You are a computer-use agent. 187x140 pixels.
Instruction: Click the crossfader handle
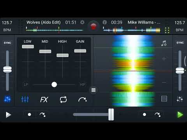pos(111,114)
